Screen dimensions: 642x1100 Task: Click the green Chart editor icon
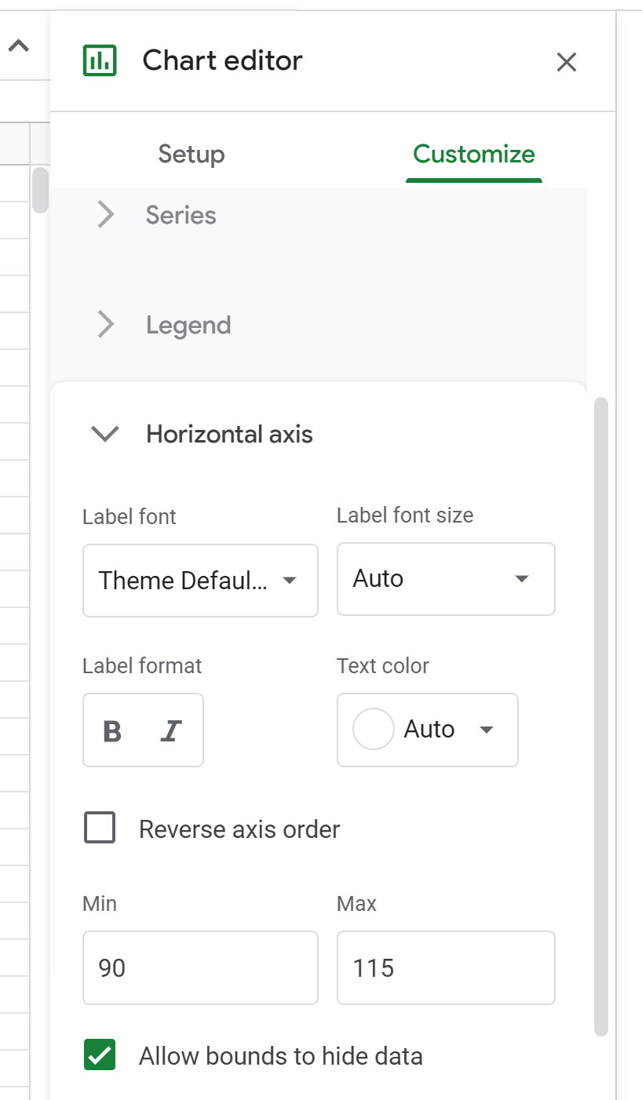pyautogui.click(x=100, y=60)
